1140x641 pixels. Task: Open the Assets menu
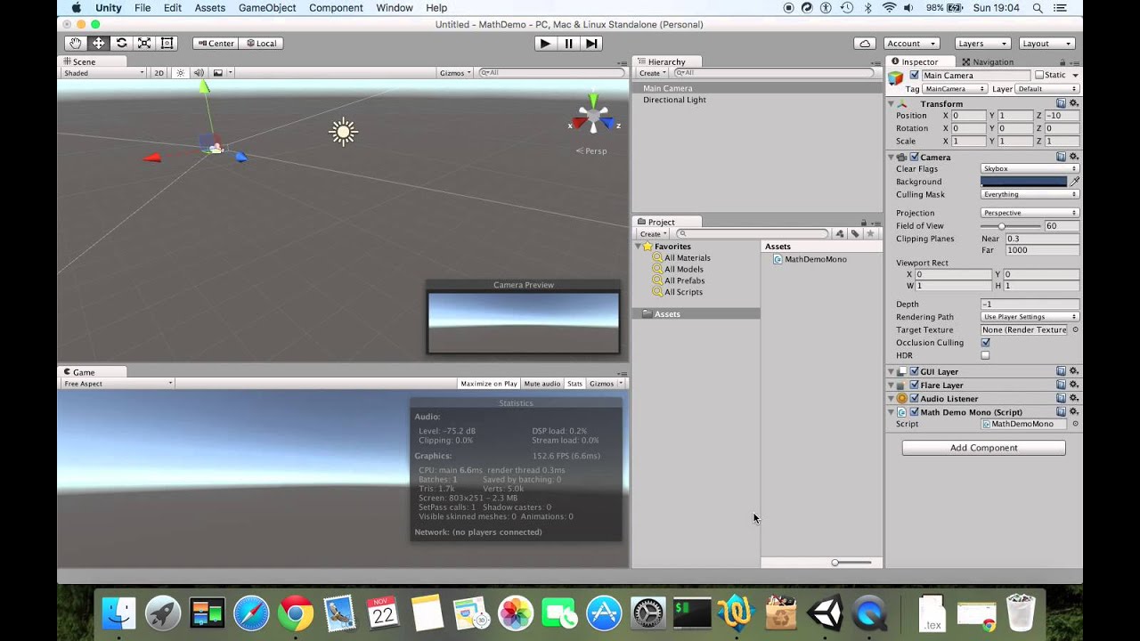pyautogui.click(x=210, y=8)
